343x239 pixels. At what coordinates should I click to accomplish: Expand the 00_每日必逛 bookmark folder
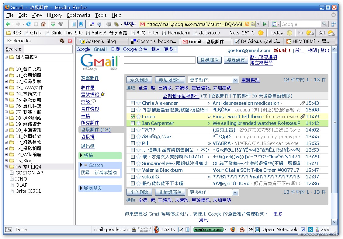click(6, 69)
